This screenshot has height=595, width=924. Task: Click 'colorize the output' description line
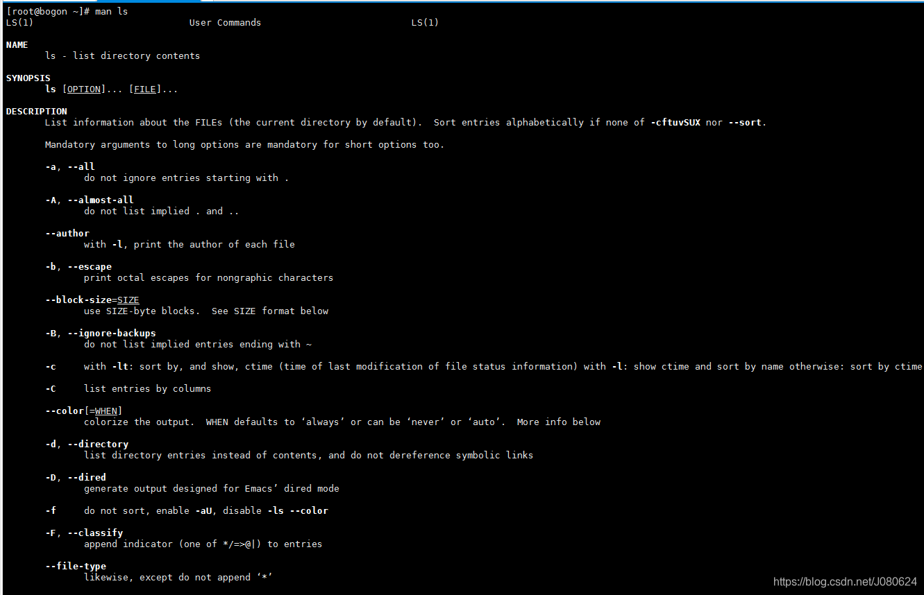342,422
